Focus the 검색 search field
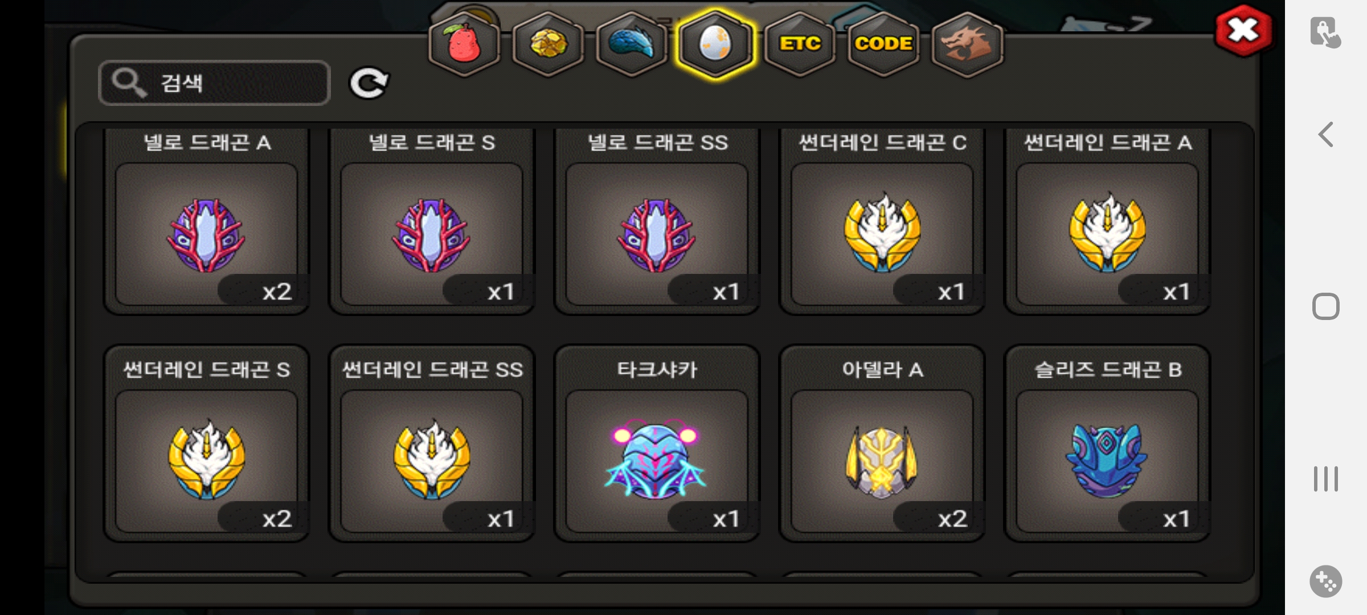 (x=215, y=83)
